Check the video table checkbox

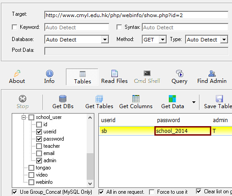tap(31, 175)
